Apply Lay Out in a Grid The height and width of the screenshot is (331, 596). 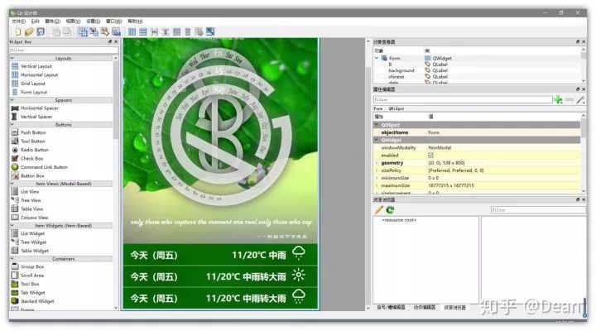tap(177, 32)
